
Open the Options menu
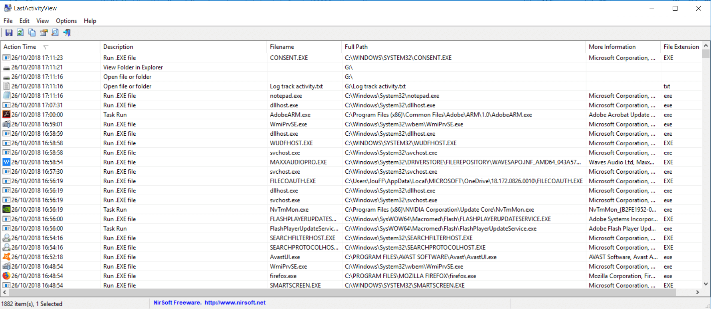(x=66, y=21)
